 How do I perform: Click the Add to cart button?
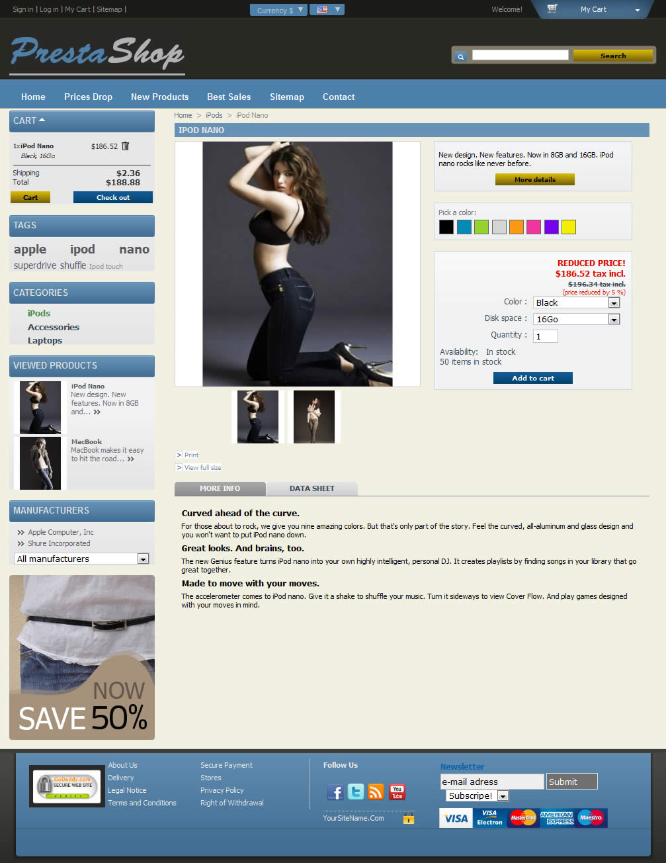(533, 378)
